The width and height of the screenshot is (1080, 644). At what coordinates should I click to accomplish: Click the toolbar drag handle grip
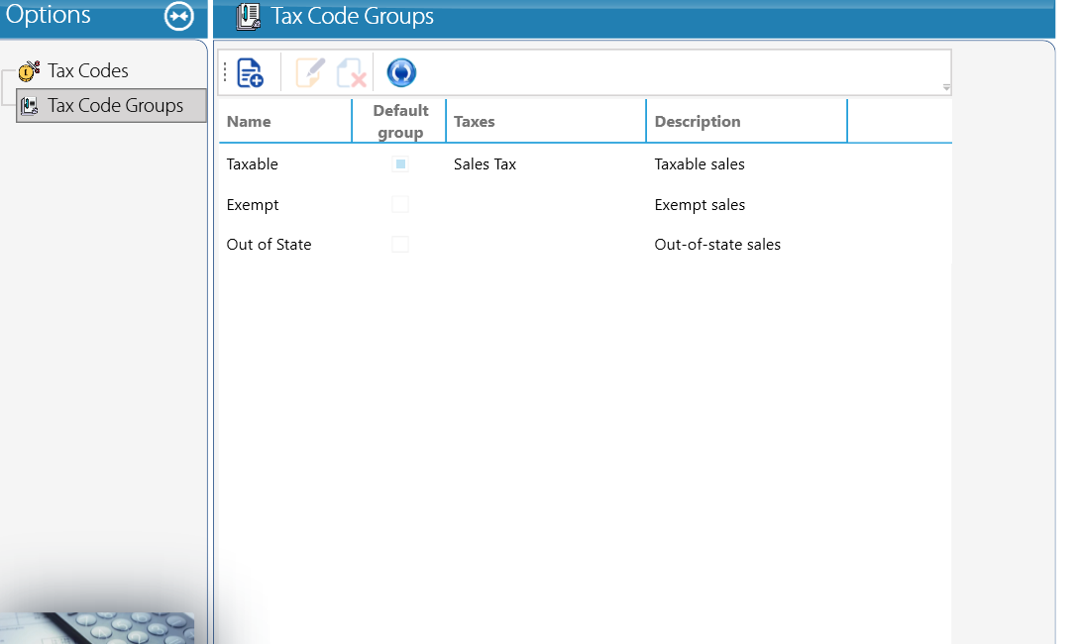click(225, 72)
